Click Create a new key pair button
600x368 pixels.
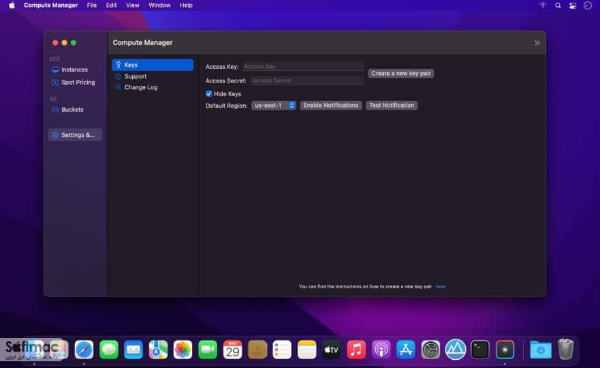(400, 73)
